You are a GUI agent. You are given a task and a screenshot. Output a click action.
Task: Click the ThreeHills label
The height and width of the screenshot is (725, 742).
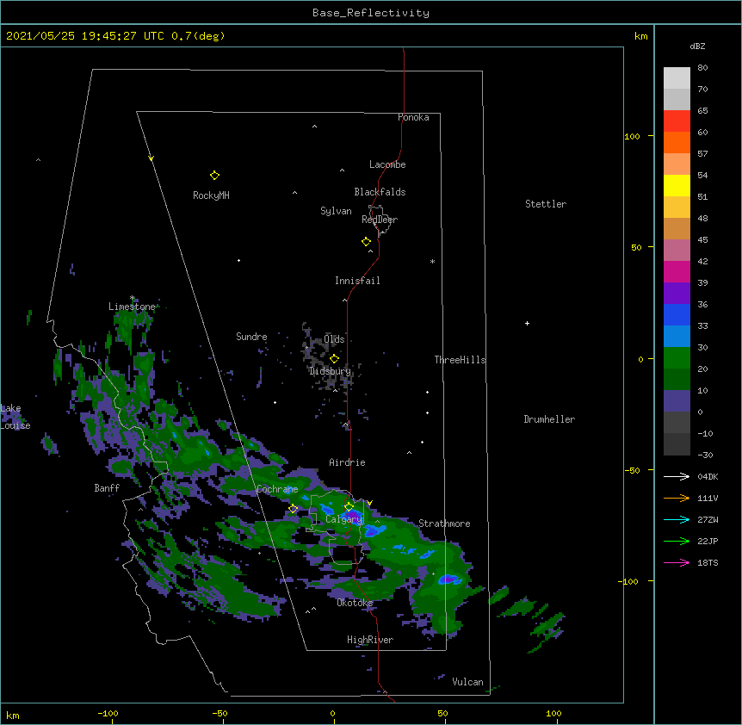point(460,360)
